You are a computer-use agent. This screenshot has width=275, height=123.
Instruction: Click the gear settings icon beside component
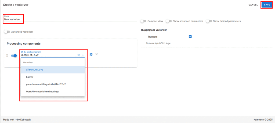[91, 55]
